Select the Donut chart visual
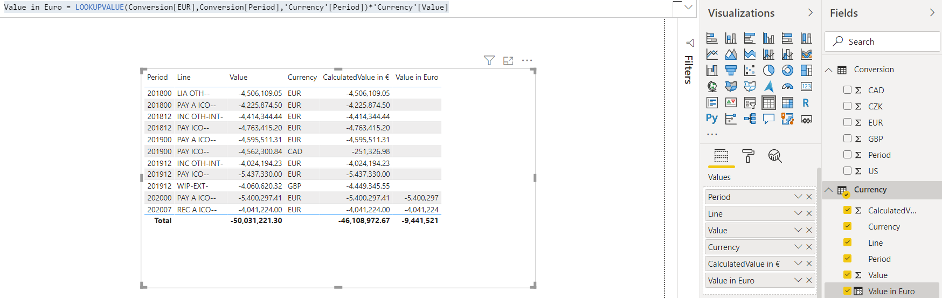 (x=787, y=71)
